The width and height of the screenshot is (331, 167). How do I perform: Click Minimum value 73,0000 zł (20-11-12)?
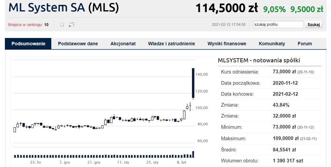pos(293,127)
